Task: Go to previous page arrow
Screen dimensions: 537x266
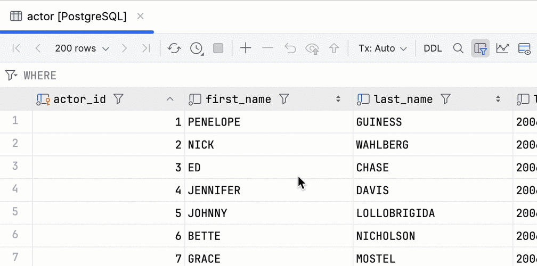Action: coord(38,48)
